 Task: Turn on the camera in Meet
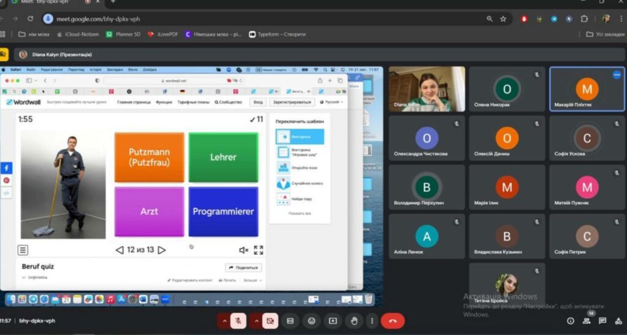[269, 320]
